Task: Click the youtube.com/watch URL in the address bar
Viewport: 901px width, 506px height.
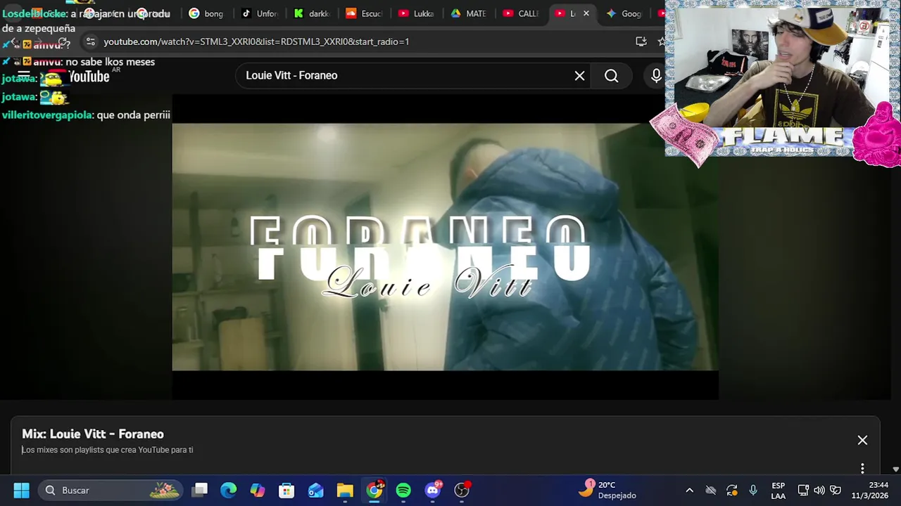Action: click(x=256, y=41)
